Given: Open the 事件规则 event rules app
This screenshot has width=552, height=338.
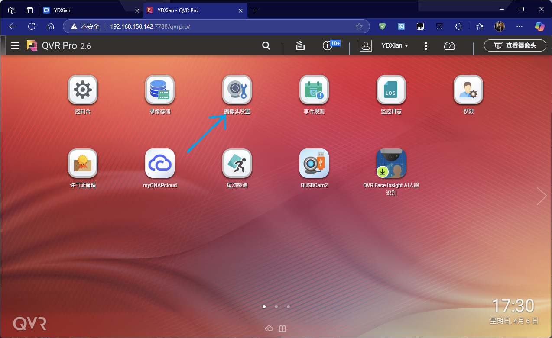Looking at the screenshot, I should (x=314, y=90).
